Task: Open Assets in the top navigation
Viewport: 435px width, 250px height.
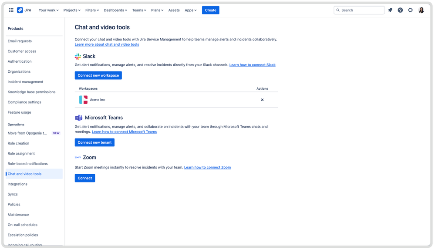Action: coord(174,10)
